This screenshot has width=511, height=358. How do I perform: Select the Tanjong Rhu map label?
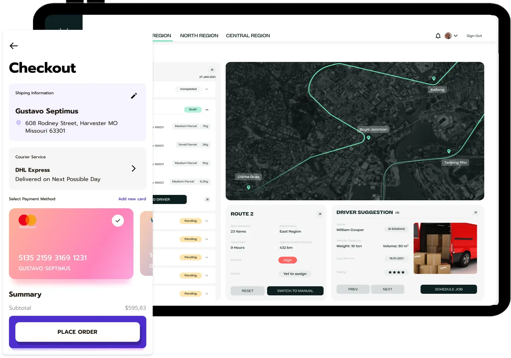455,163
